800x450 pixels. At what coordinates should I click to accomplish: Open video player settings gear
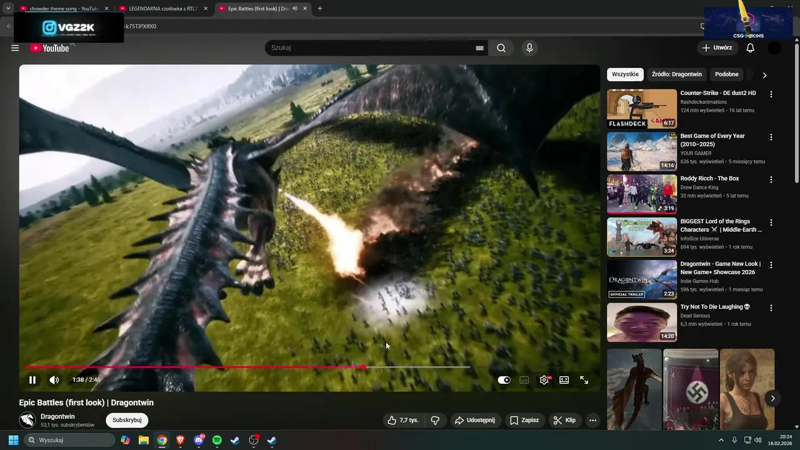point(544,380)
